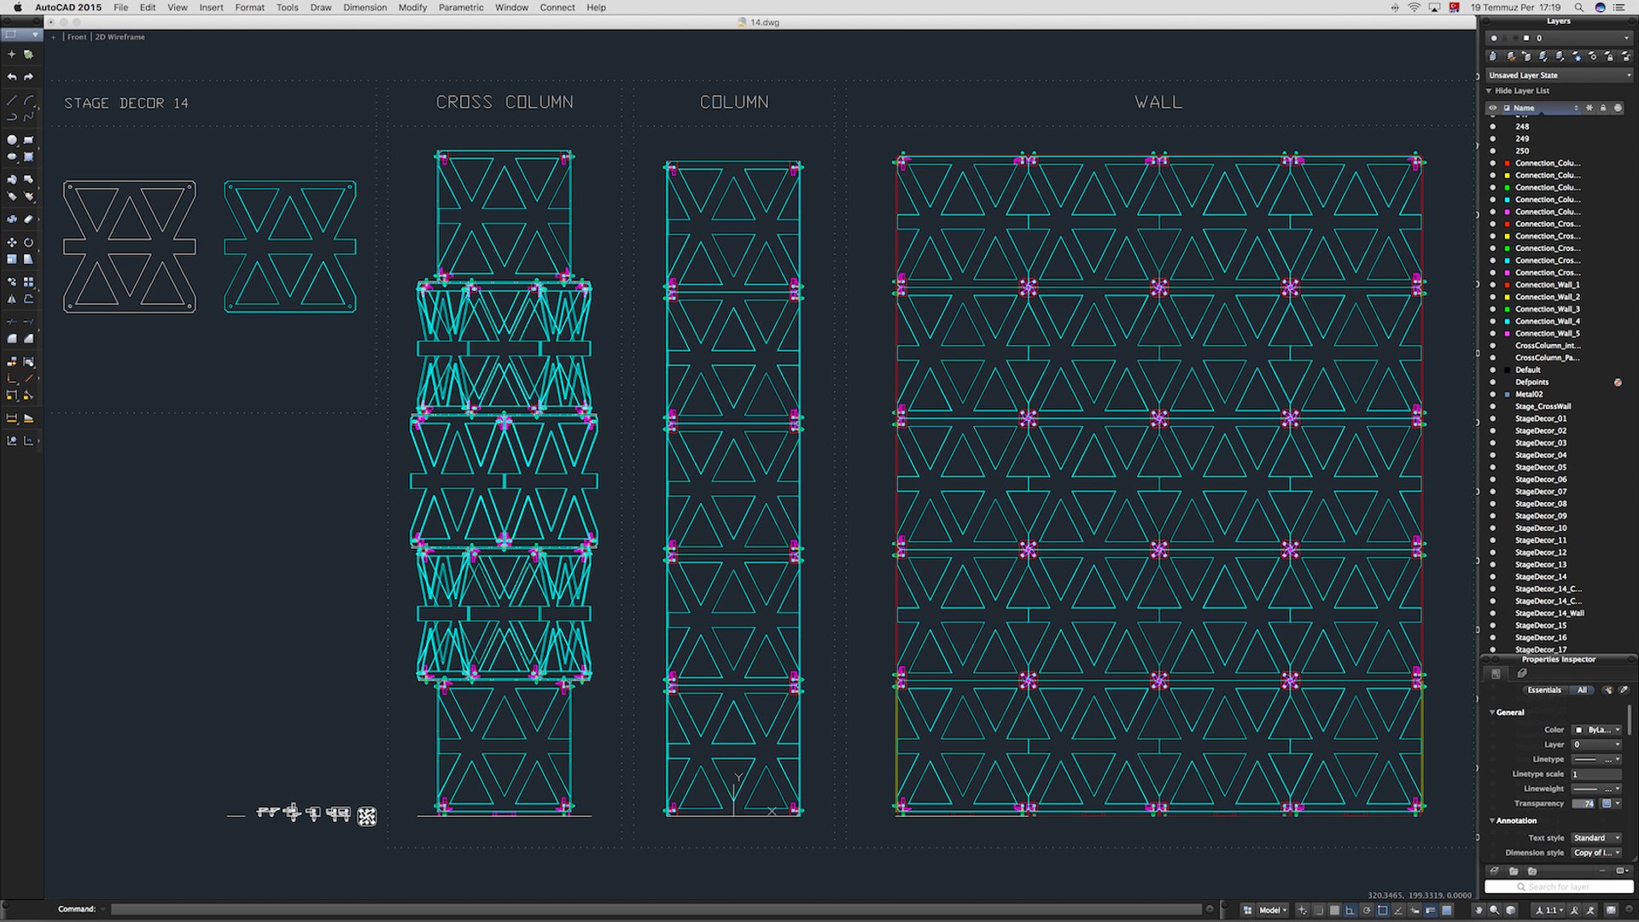Viewport: 1639px width, 922px height.
Task: Click the Pan hand icon in status bar
Action: click(x=1479, y=910)
